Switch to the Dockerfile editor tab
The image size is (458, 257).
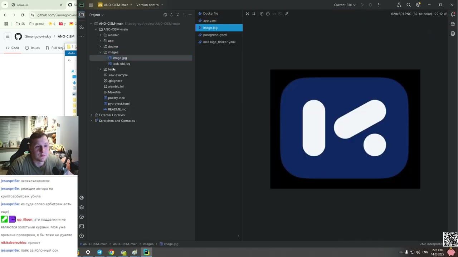(x=219, y=13)
